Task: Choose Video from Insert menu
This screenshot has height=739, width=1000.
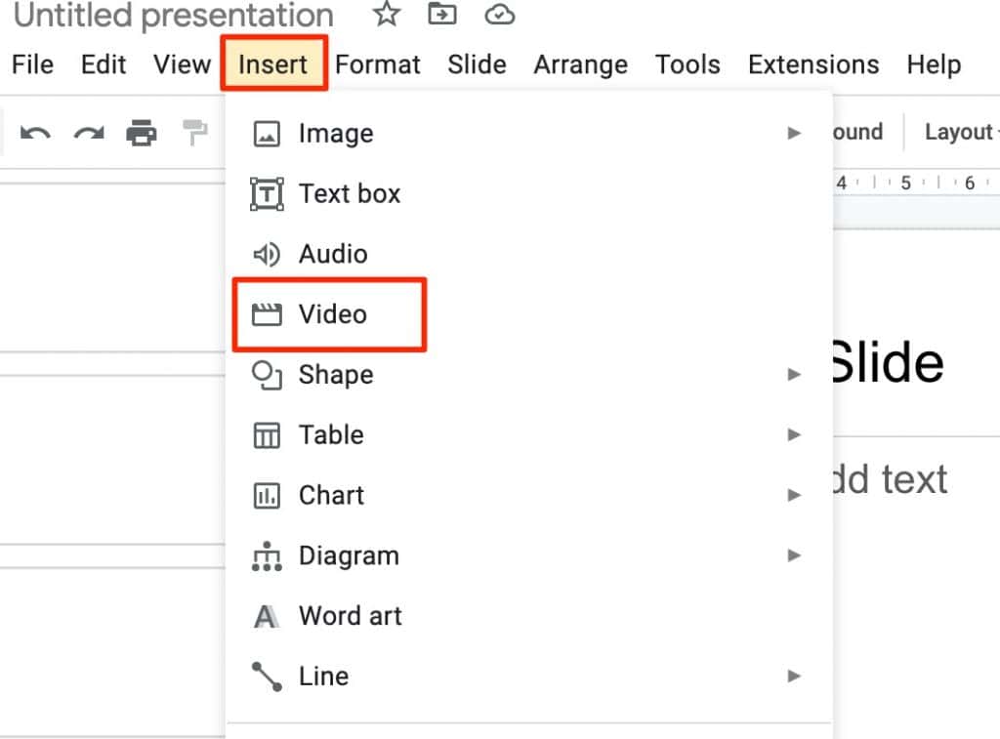Action: [x=529, y=314]
